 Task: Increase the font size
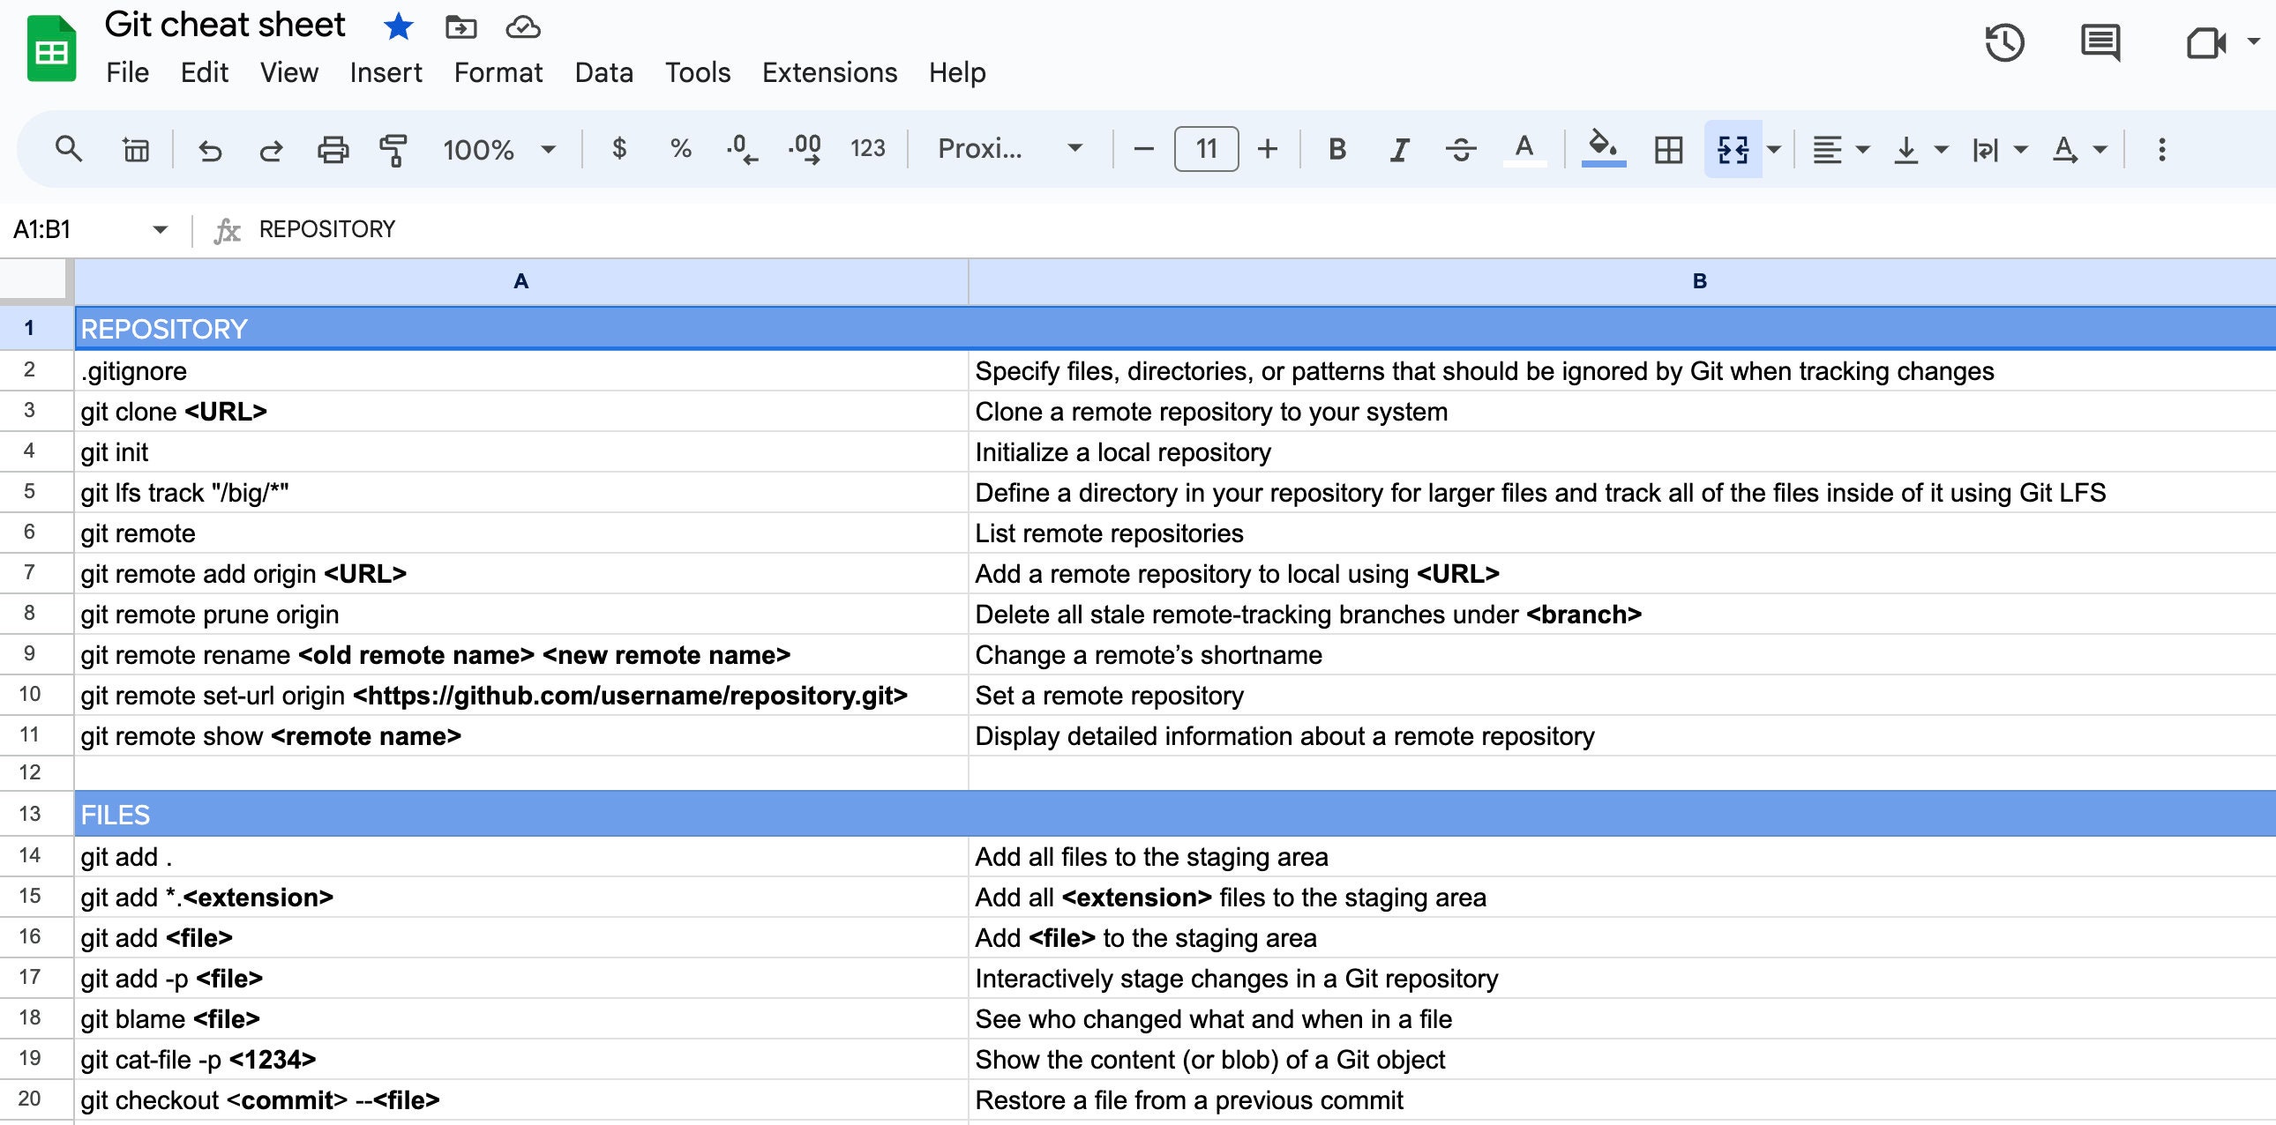pos(1267,148)
